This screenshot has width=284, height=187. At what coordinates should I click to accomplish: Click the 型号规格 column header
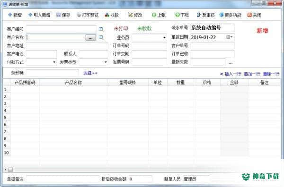point(128,83)
